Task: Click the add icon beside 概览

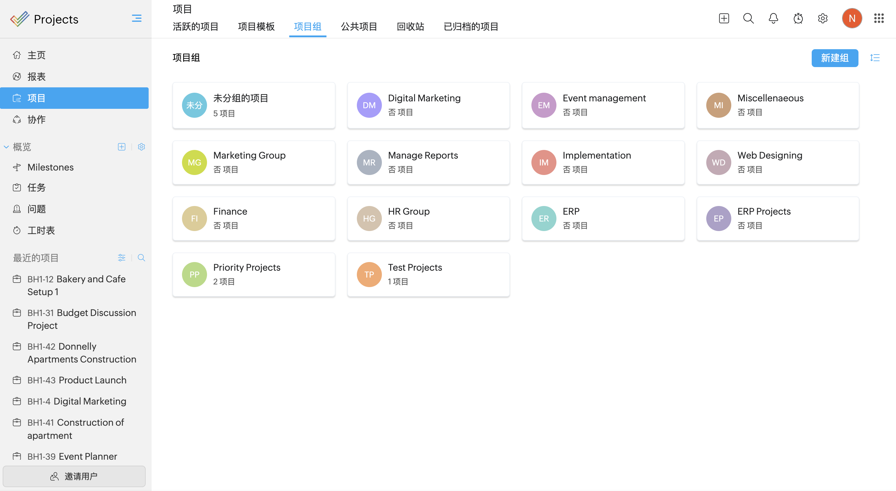Action: (x=122, y=147)
